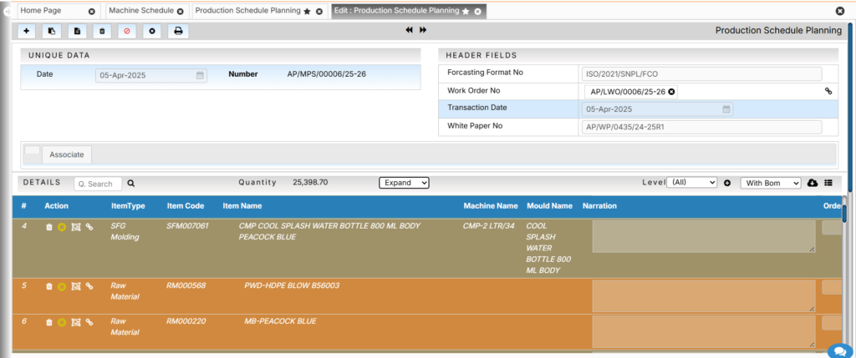Click item code SFM007061
856x358 pixels.
[187, 225]
